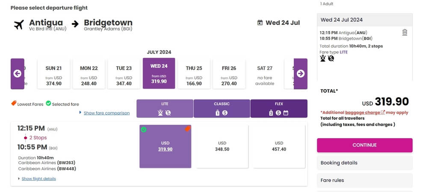This screenshot has height=192, width=438.
Task: Select the CLASSIC fare USD 348.50
Action: click(222, 146)
